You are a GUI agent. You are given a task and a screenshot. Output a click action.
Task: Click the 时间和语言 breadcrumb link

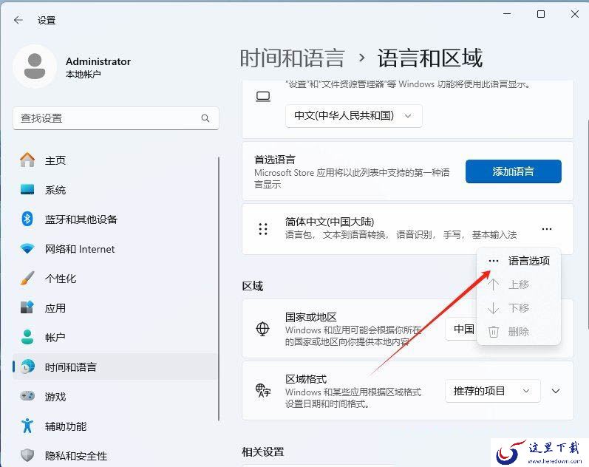pyautogui.click(x=292, y=58)
